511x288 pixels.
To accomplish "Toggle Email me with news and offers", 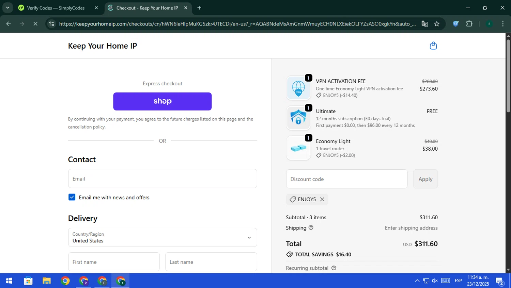I will (x=72, y=197).
